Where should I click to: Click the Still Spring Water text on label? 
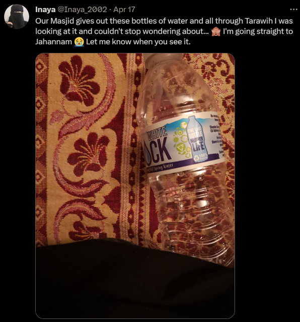[x=161, y=167]
